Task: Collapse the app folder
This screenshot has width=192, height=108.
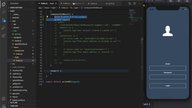Action: click(14, 21)
